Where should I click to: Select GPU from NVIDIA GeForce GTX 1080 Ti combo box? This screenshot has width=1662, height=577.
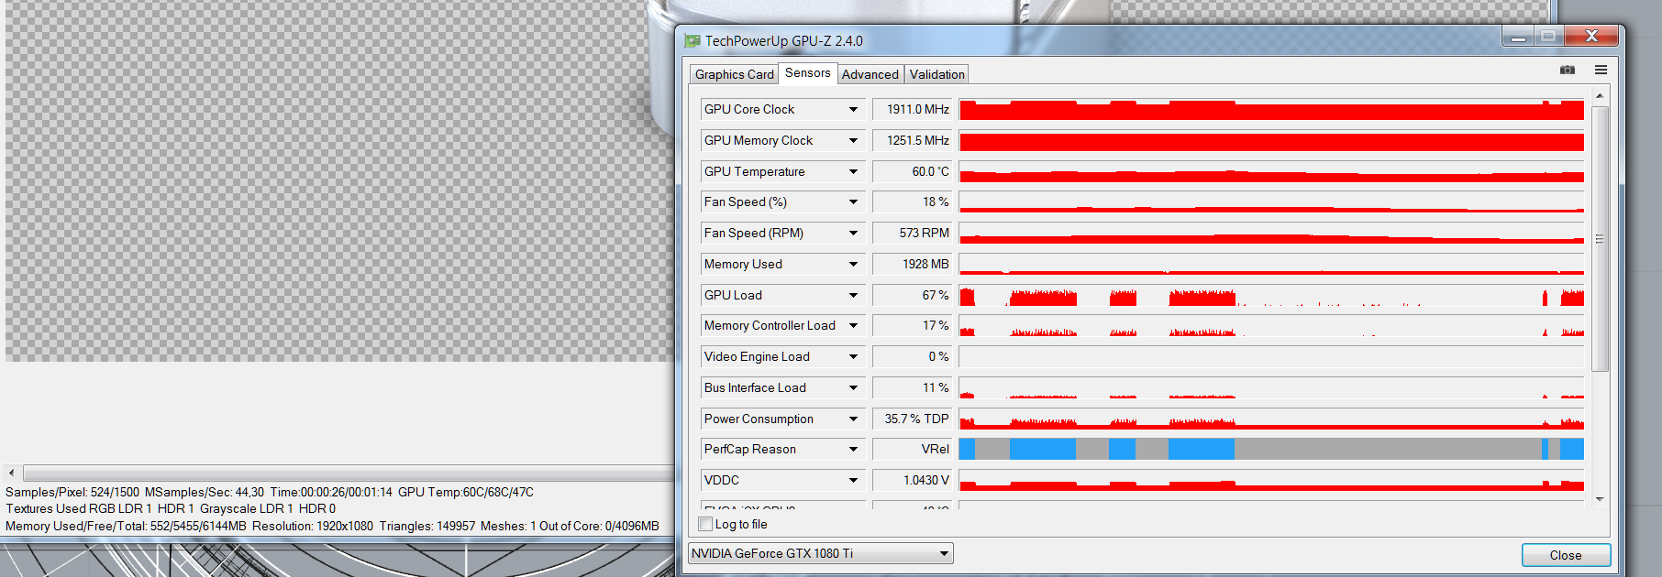point(821,553)
